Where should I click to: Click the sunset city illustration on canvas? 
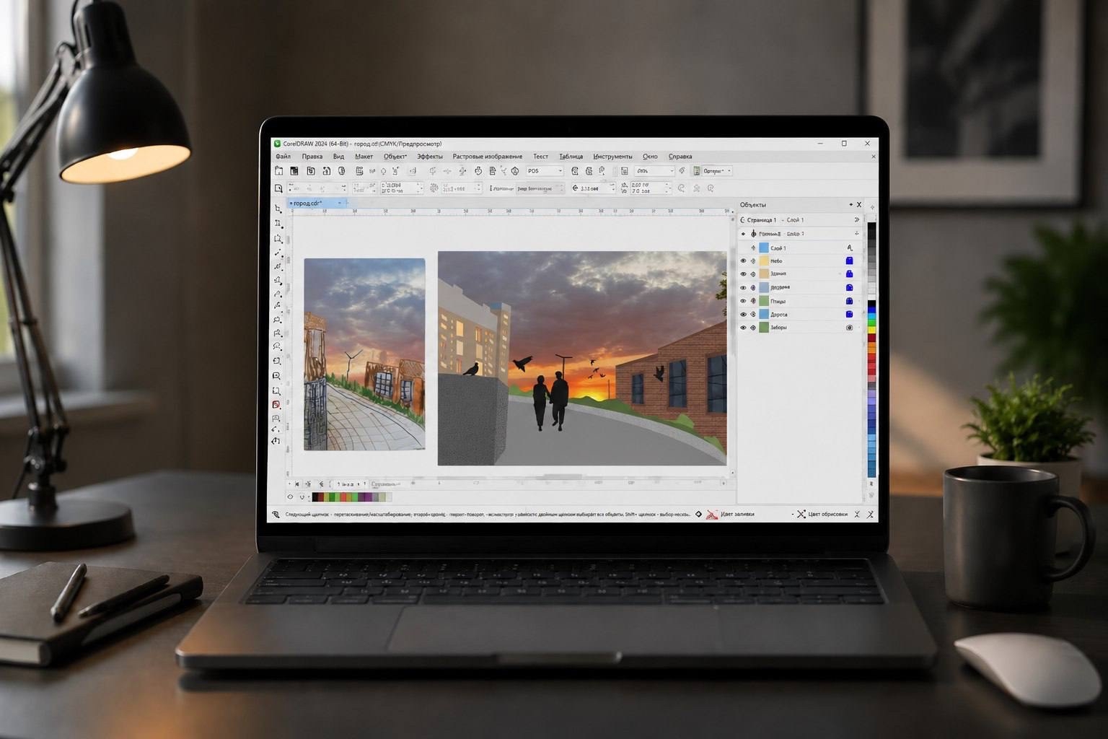click(582, 358)
